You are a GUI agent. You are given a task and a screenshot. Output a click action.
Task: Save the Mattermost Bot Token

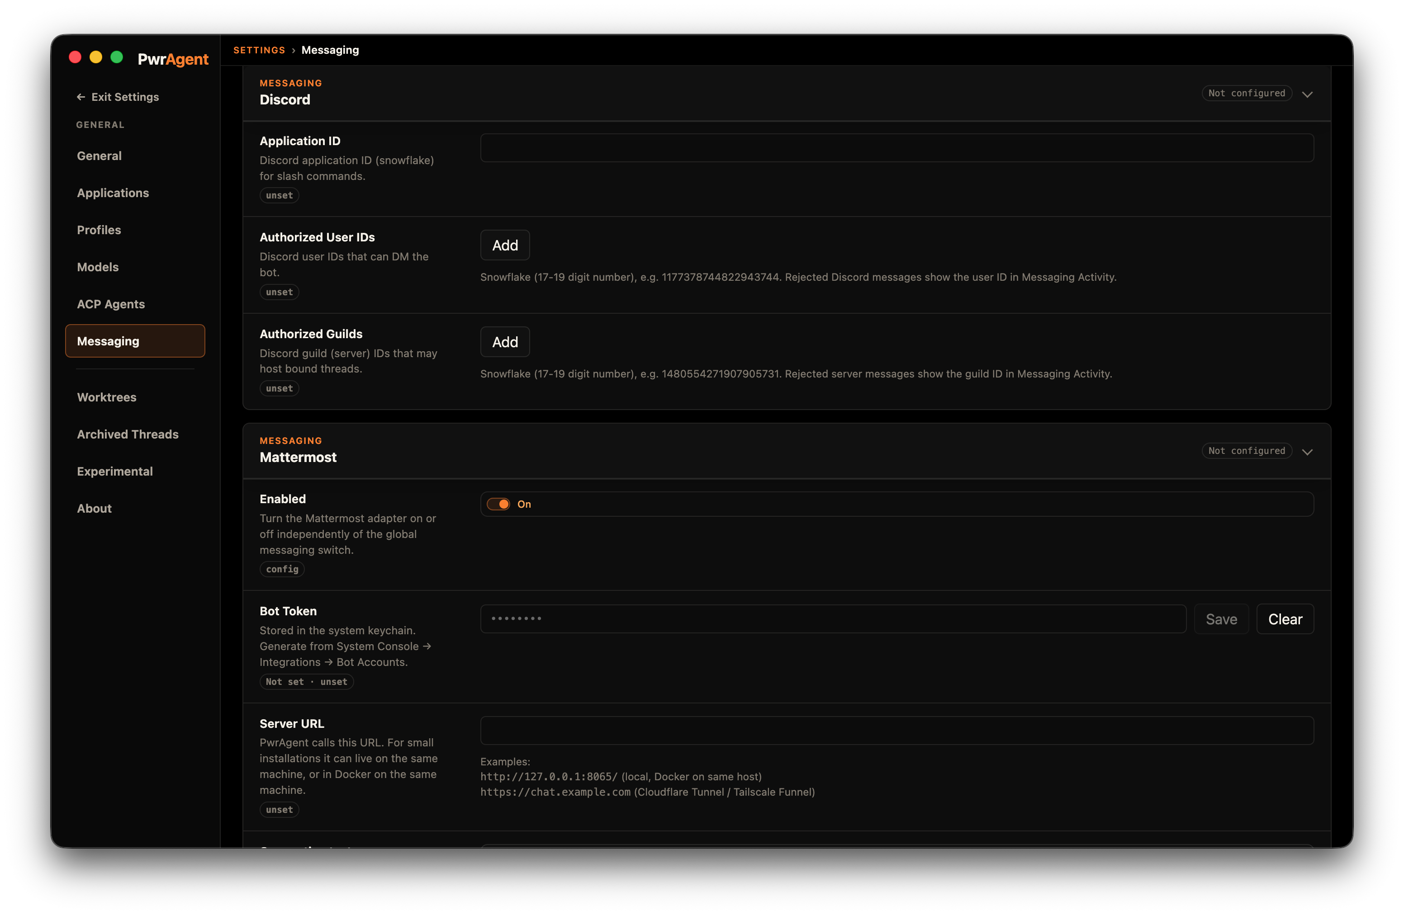tap(1221, 619)
